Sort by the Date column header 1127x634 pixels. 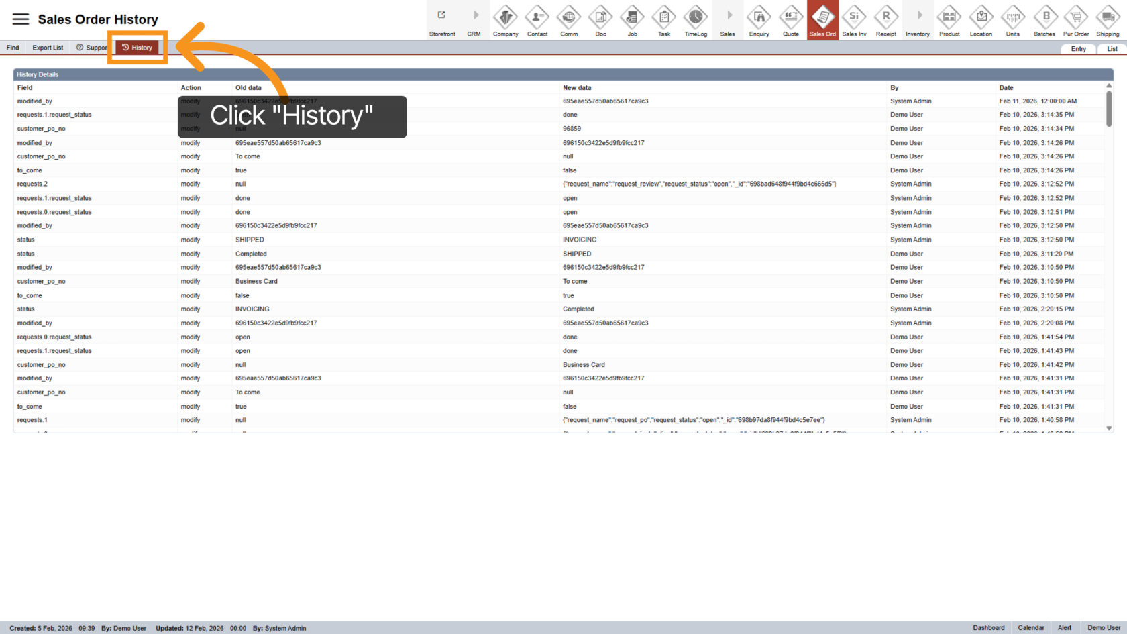coord(1006,88)
